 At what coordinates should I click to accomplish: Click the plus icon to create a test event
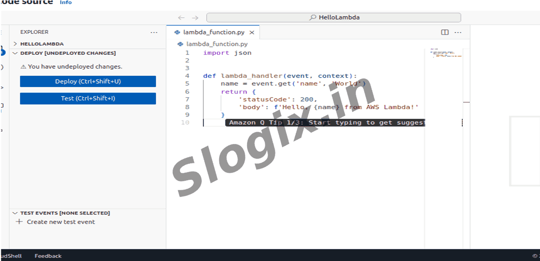(20, 222)
